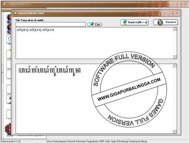
Task: Click the Konversi Aksara Jawa title icon
Action: point(15,13)
